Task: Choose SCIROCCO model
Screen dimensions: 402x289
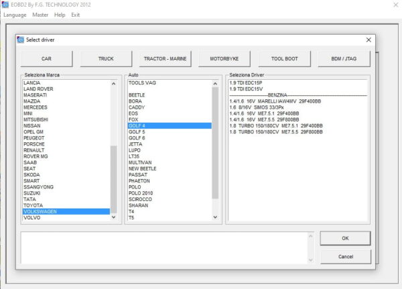Action: tap(170, 199)
